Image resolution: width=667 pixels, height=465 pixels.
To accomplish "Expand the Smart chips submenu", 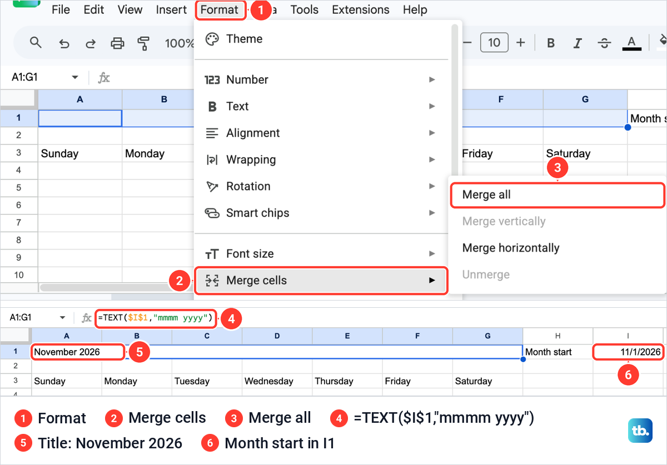I will tap(321, 213).
